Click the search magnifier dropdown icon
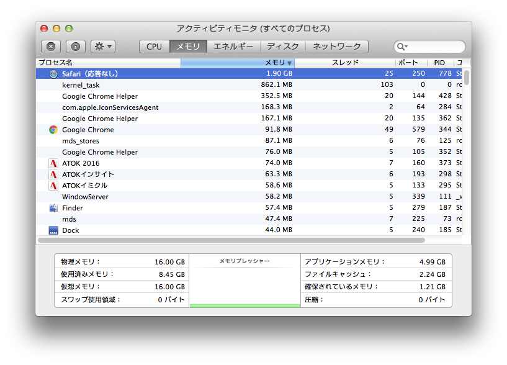 [402, 47]
